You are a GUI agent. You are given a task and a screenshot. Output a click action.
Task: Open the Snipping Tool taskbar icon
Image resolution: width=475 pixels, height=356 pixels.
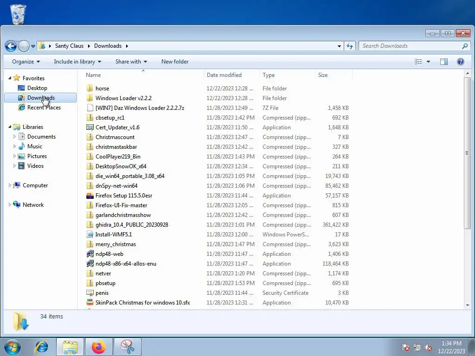pos(128,347)
